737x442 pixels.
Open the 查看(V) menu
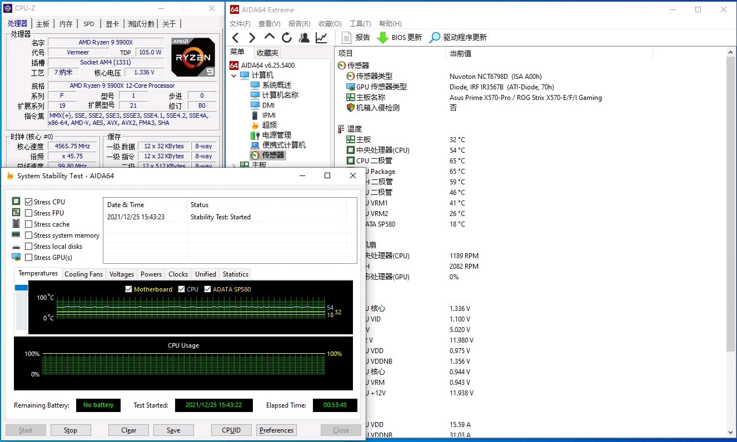coord(270,23)
